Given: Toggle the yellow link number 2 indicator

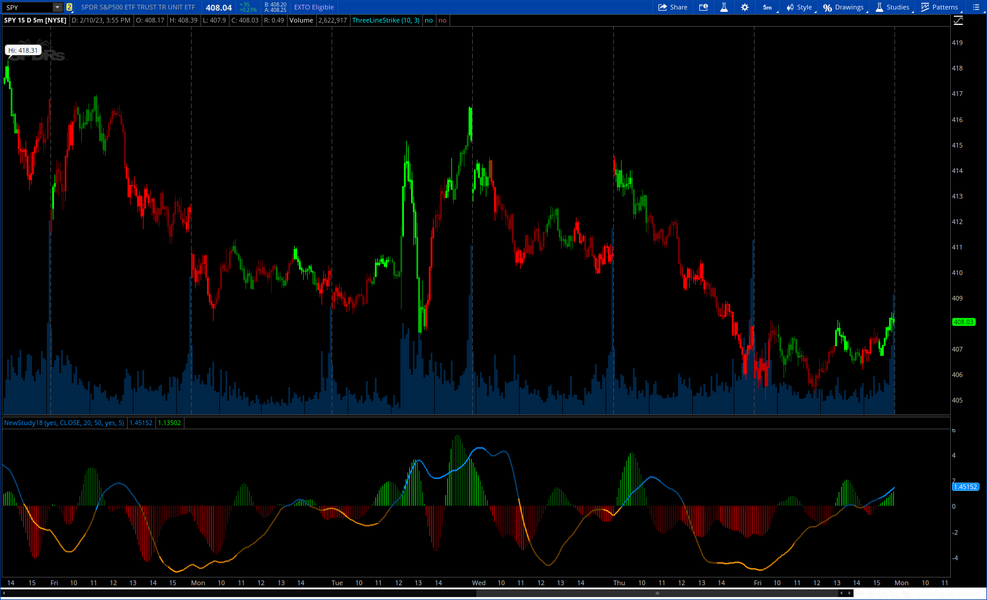Looking at the screenshot, I should [x=69, y=7].
